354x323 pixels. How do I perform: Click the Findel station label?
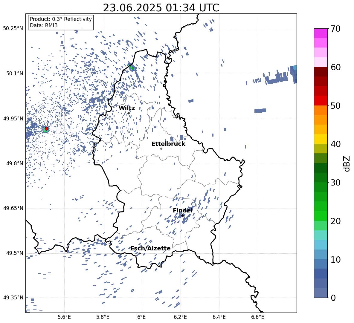click(x=183, y=210)
